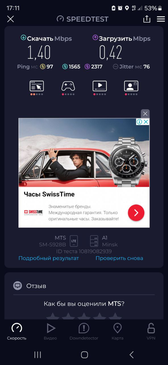This screenshot has width=168, height=365.
Task: Switch to the Видео tab
Action: coord(50,332)
